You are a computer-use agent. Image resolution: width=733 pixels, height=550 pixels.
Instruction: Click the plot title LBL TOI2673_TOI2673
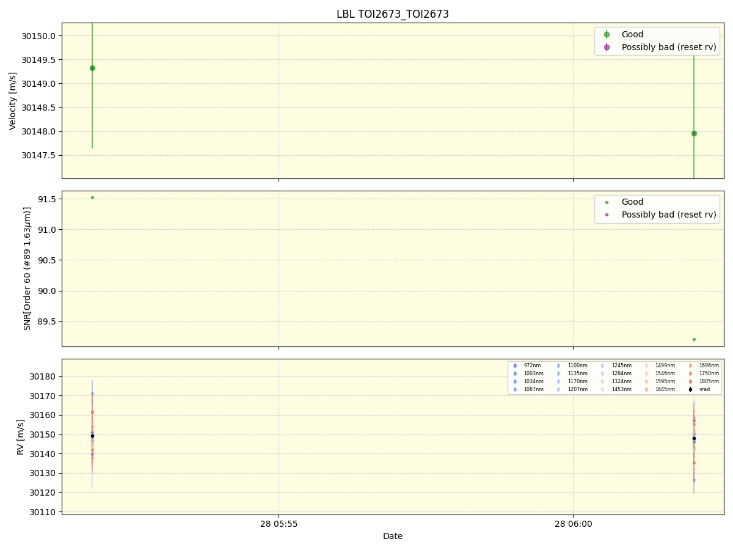393,14
